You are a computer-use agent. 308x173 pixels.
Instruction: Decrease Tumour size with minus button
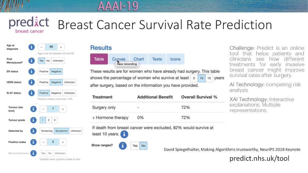pos(43,109)
